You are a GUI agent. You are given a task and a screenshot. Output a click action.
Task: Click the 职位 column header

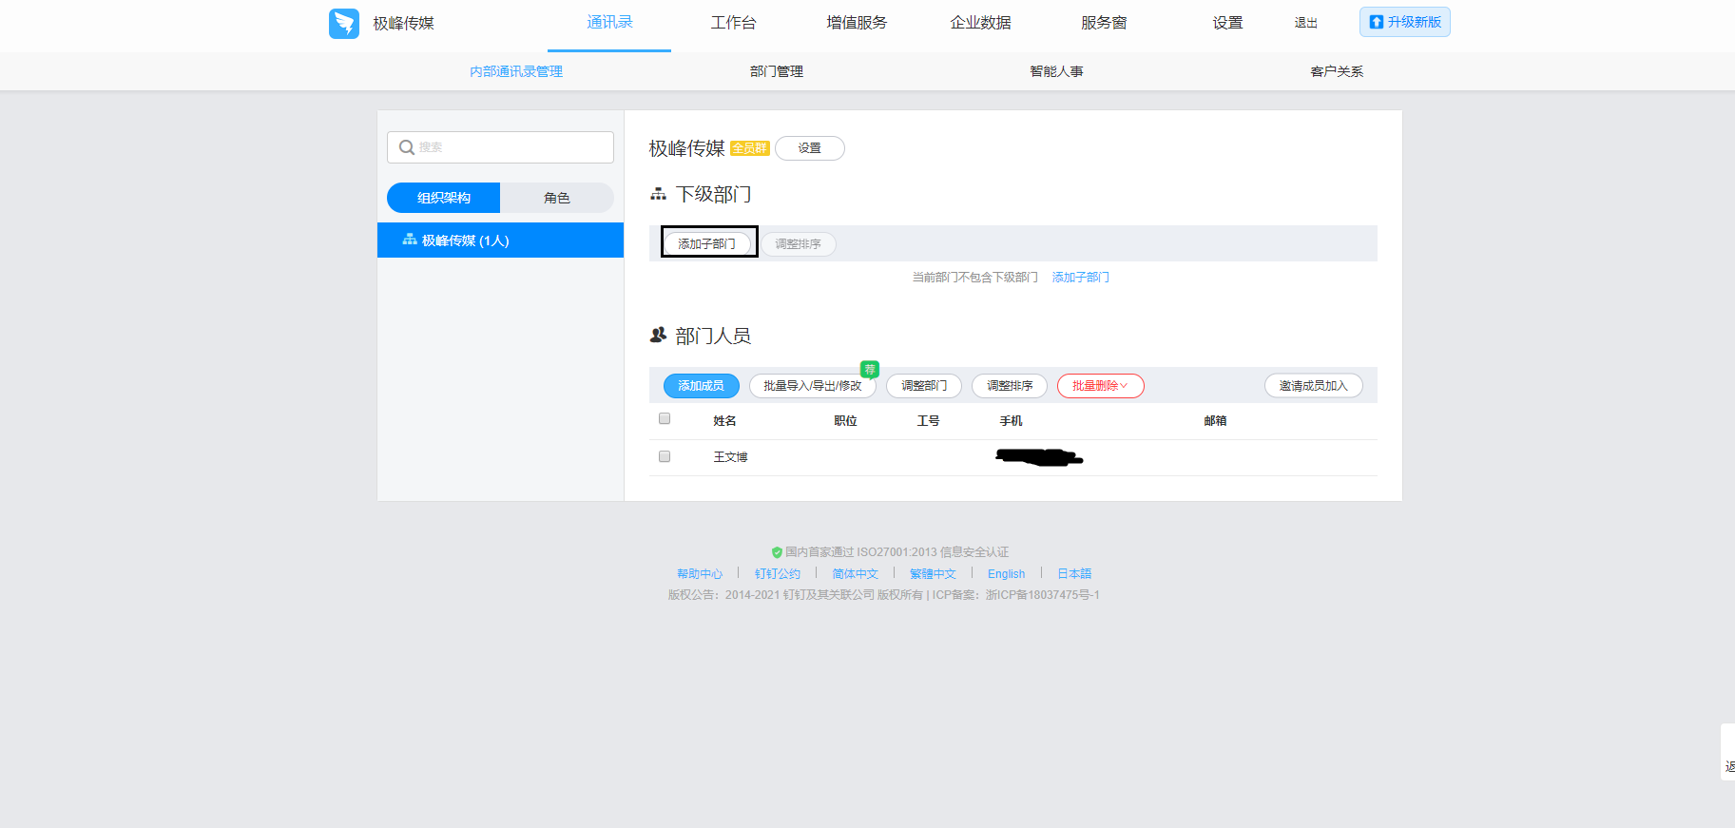(845, 420)
